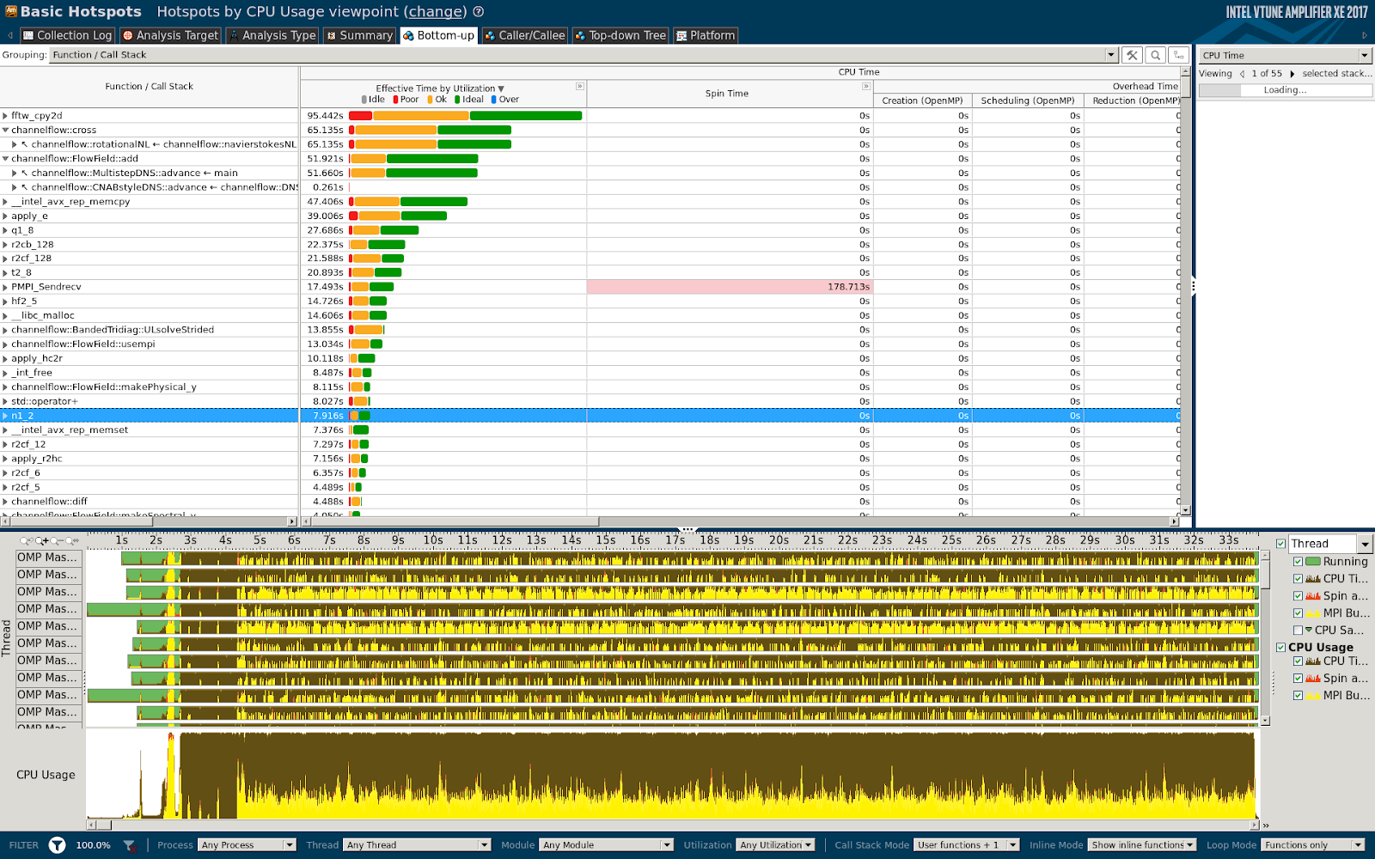
Task: Switch to the Top-down Tree tab
Action: pos(620,35)
